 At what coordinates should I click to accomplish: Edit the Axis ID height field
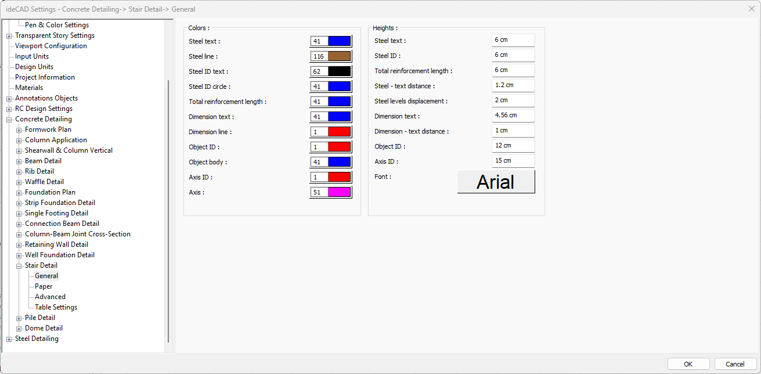[513, 161]
